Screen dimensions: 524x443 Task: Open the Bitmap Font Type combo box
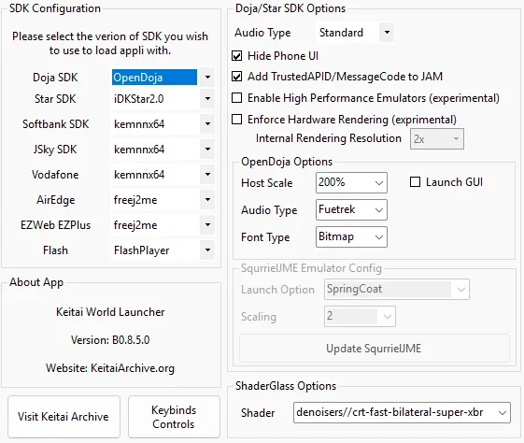[351, 236]
